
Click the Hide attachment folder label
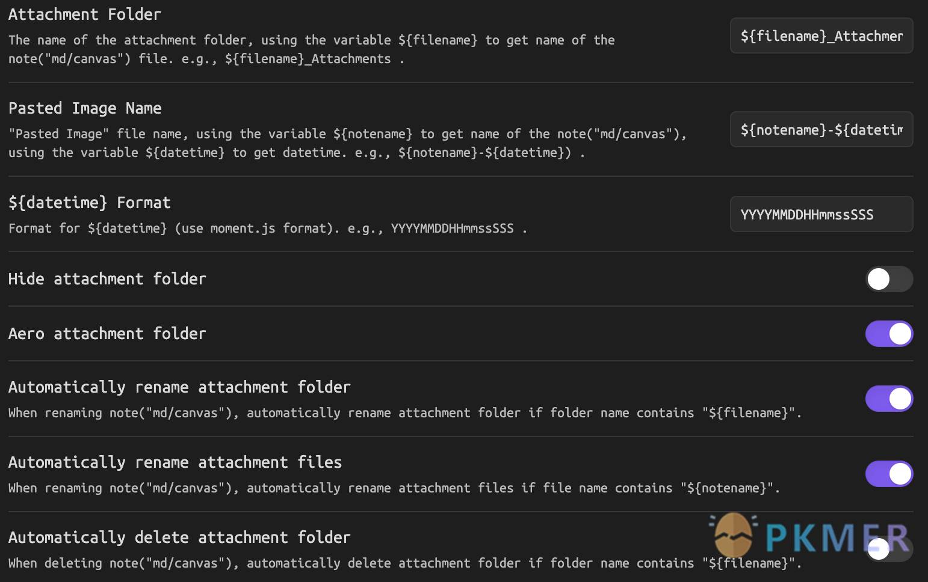click(x=107, y=279)
